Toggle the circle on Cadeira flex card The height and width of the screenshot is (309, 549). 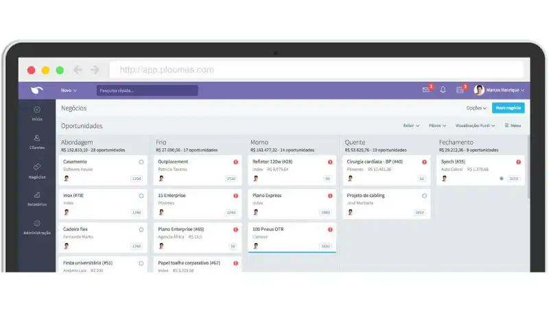pyautogui.click(x=141, y=229)
